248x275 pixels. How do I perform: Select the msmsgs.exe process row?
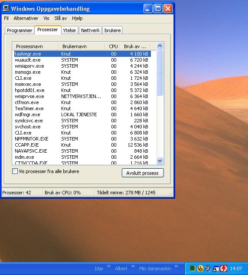point(82,72)
